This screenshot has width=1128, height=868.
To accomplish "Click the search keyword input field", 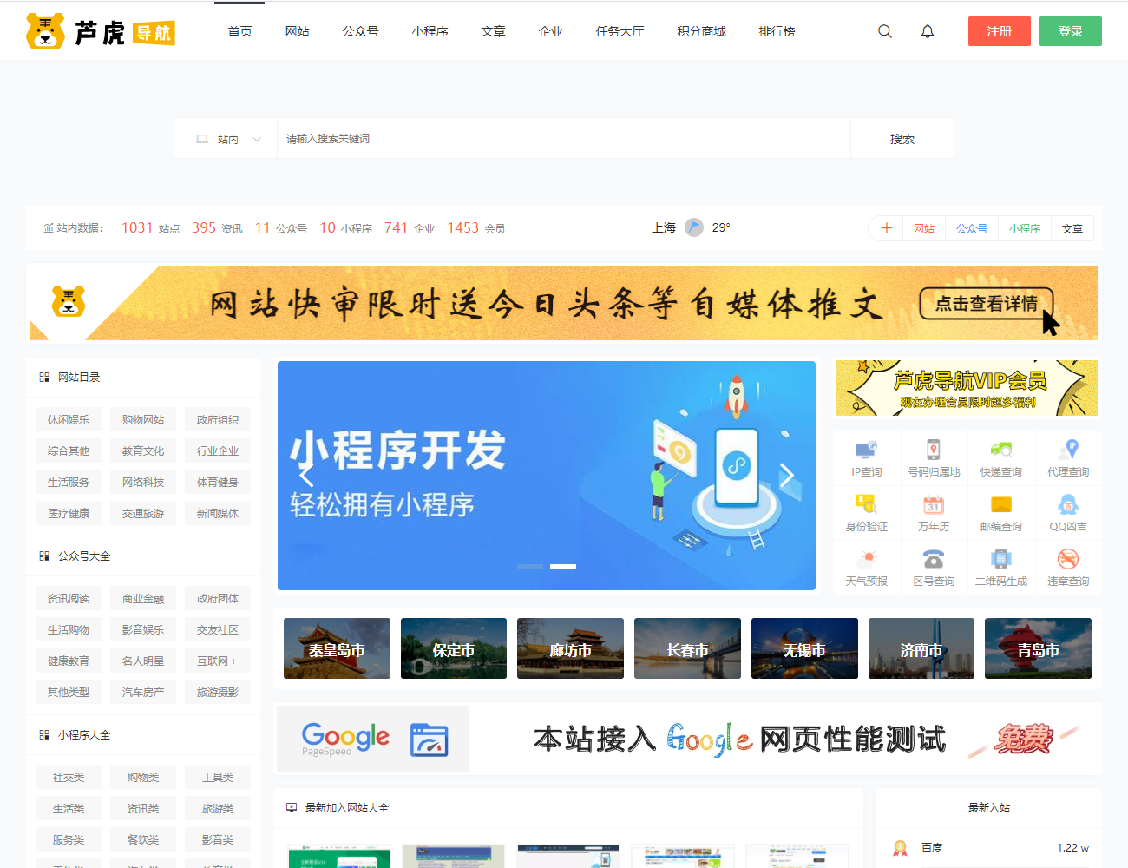I will click(x=564, y=139).
